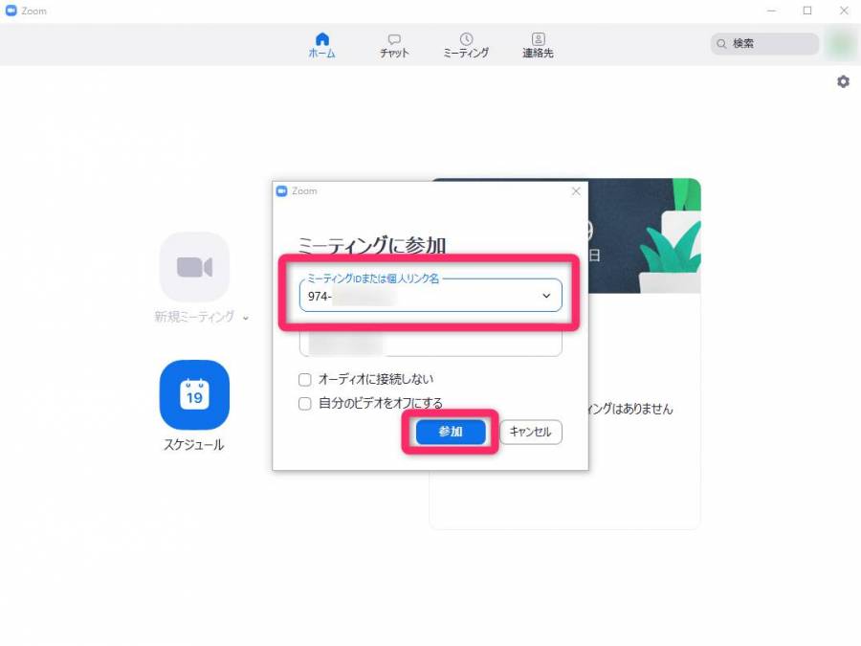Click the name input field below meeting ID
This screenshot has width=861, height=646.
coord(430,343)
